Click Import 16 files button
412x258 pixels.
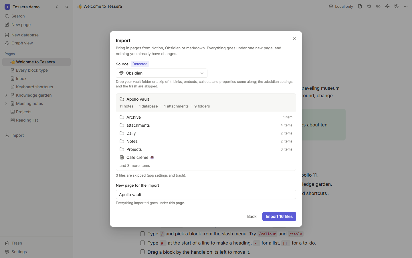coord(279,216)
